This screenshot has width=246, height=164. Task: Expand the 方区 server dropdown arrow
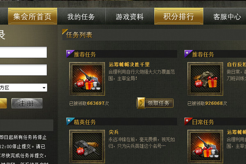(x=44, y=88)
